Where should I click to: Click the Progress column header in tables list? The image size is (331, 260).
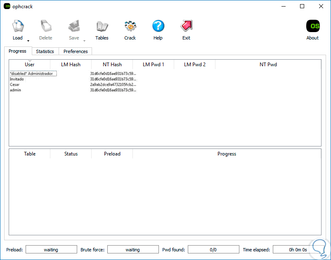pyautogui.click(x=227, y=154)
